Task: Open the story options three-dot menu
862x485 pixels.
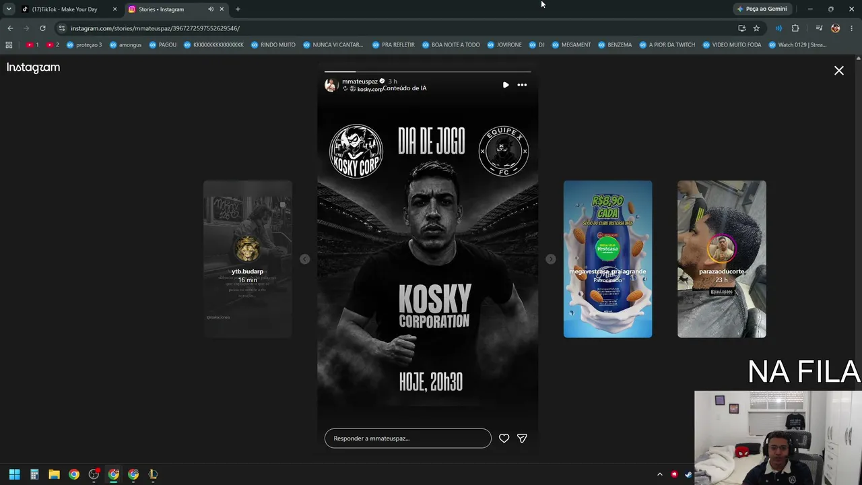Action: [x=522, y=85]
